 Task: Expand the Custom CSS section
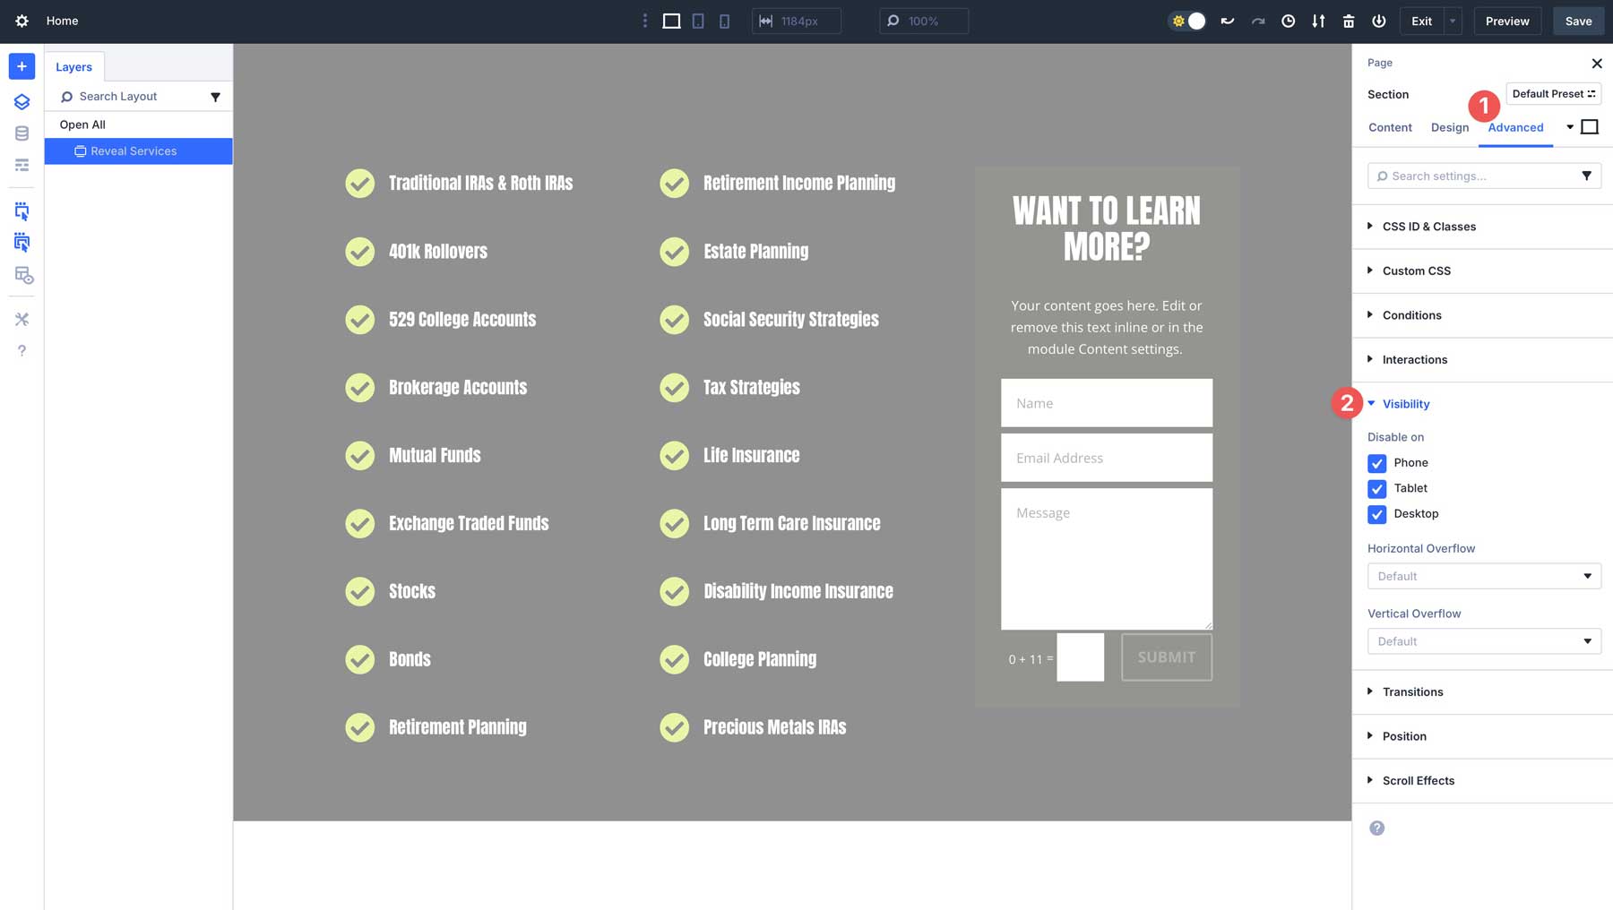(1416, 270)
